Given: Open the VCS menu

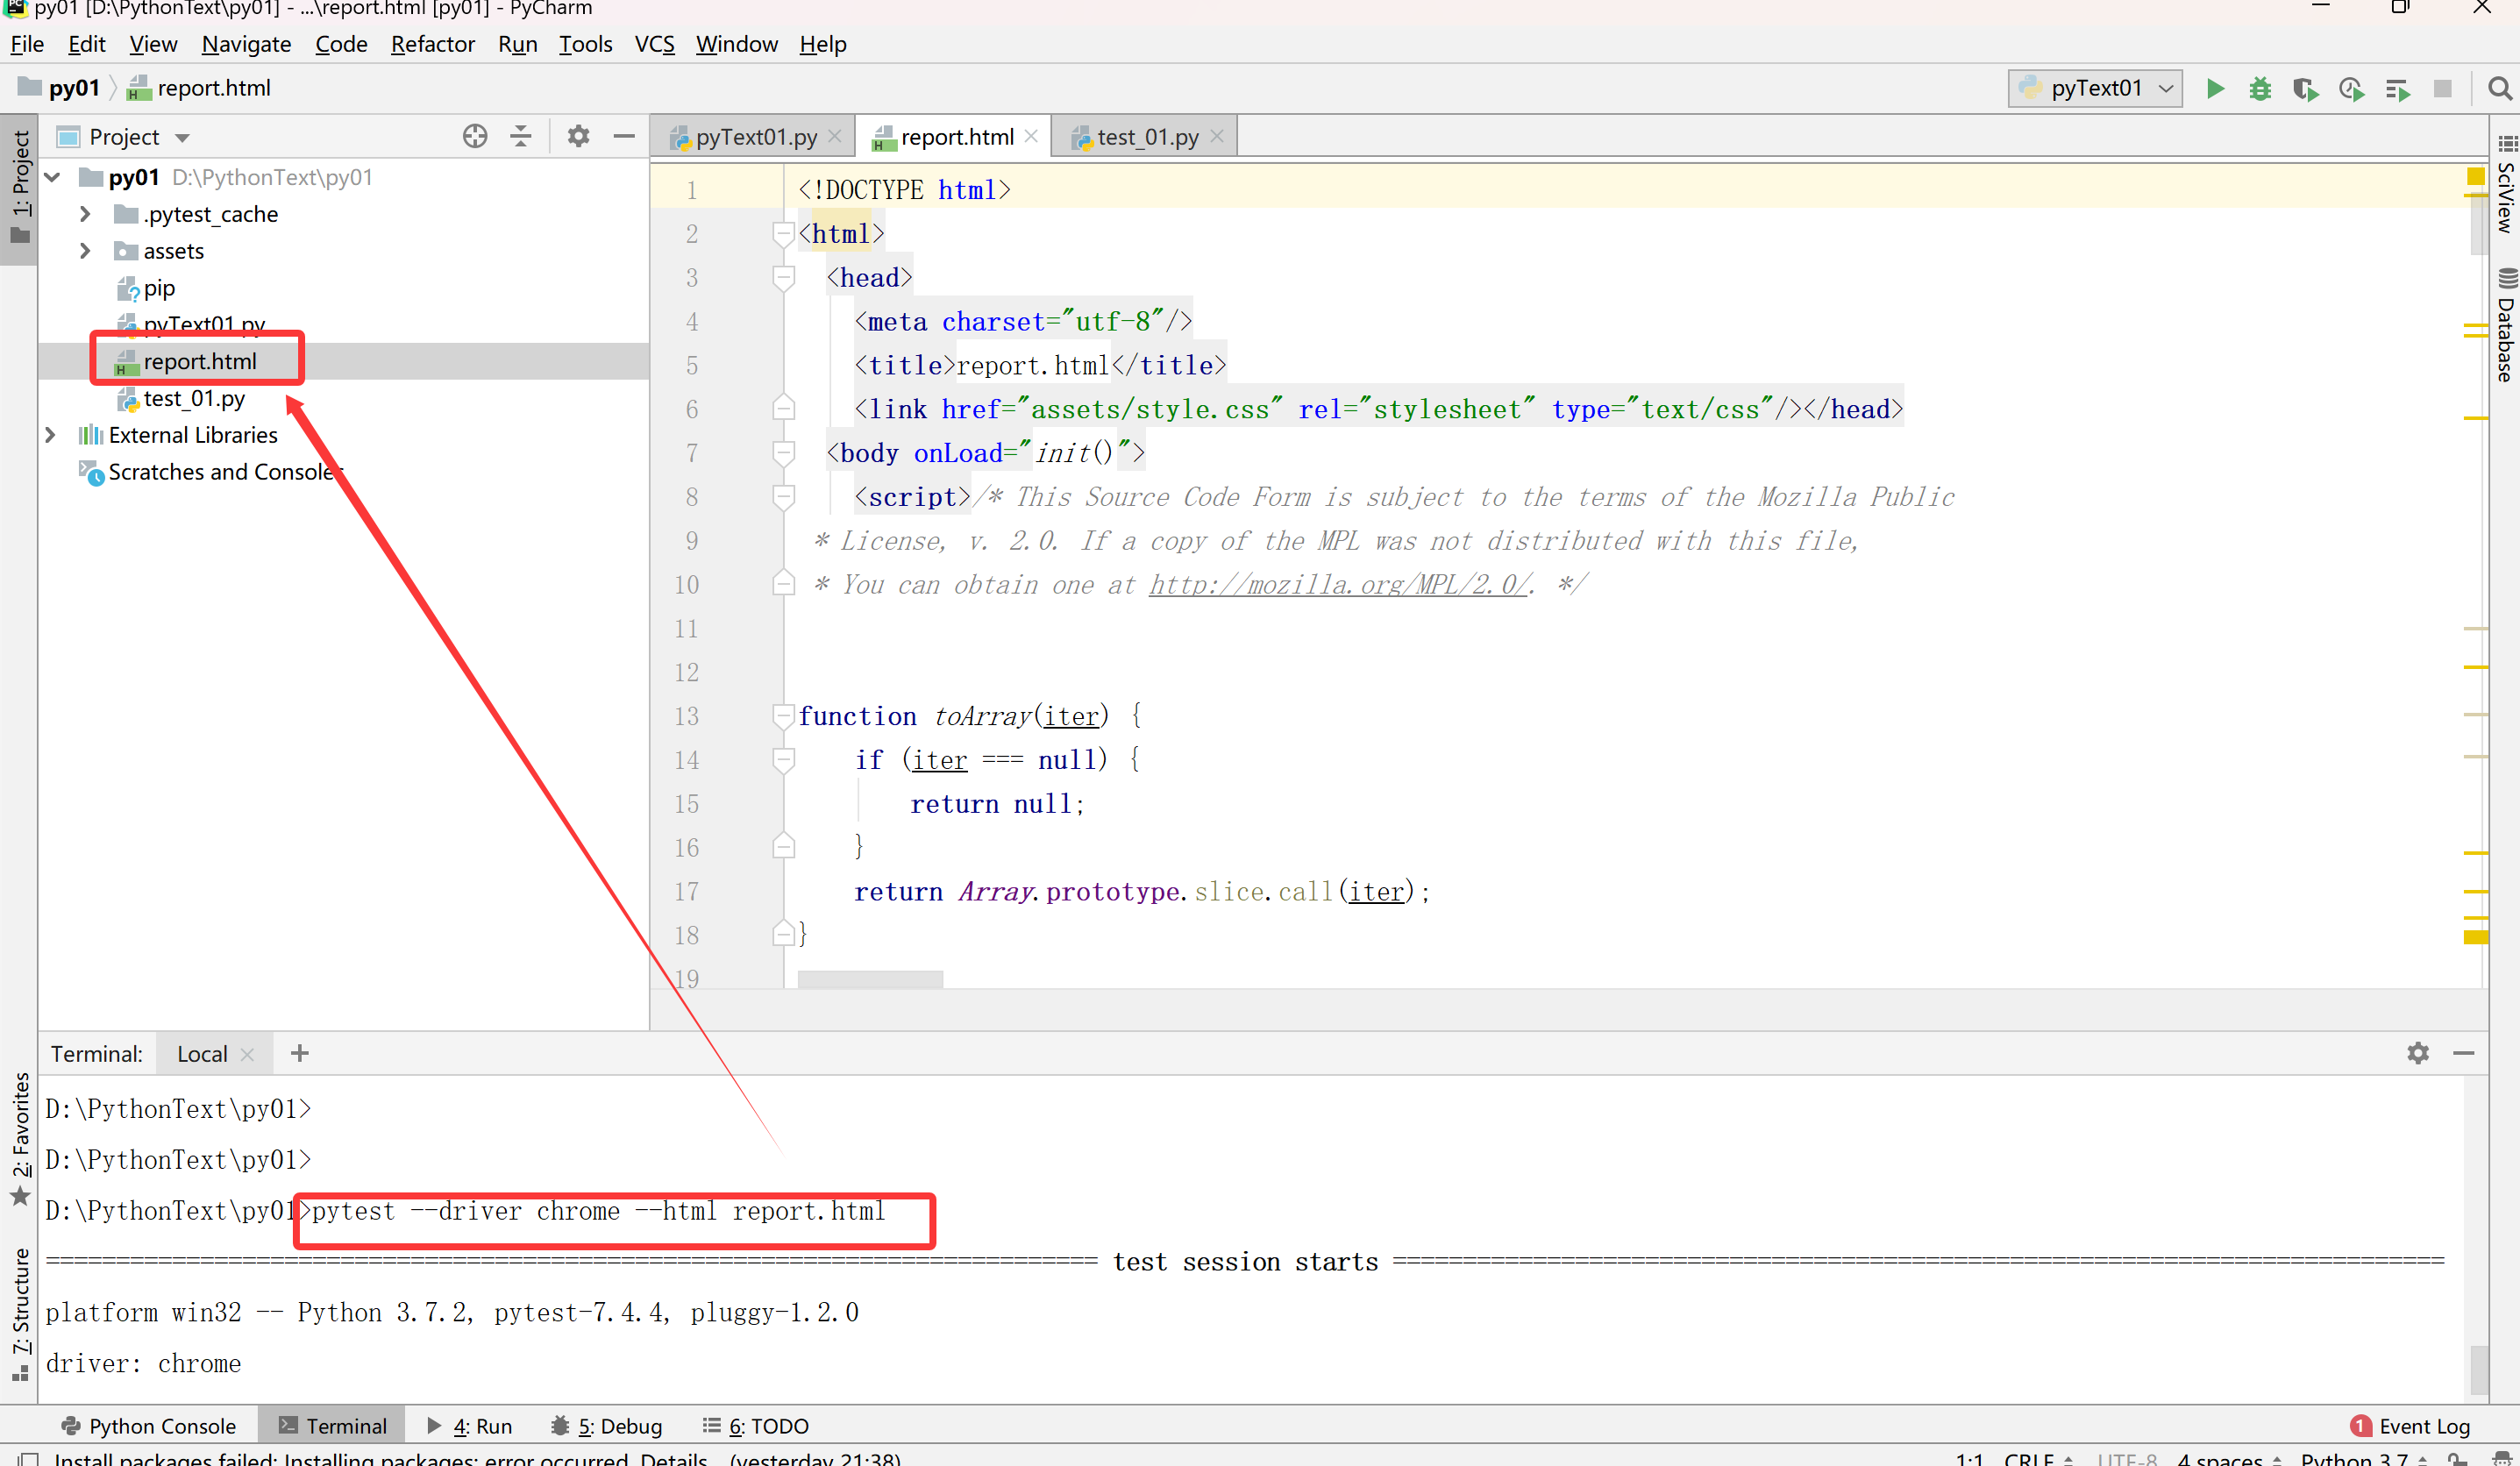Looking at the screenshot, I should [654, 44].
